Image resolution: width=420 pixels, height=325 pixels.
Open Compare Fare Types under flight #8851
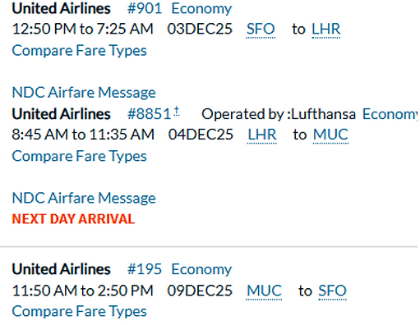point(80,156)
